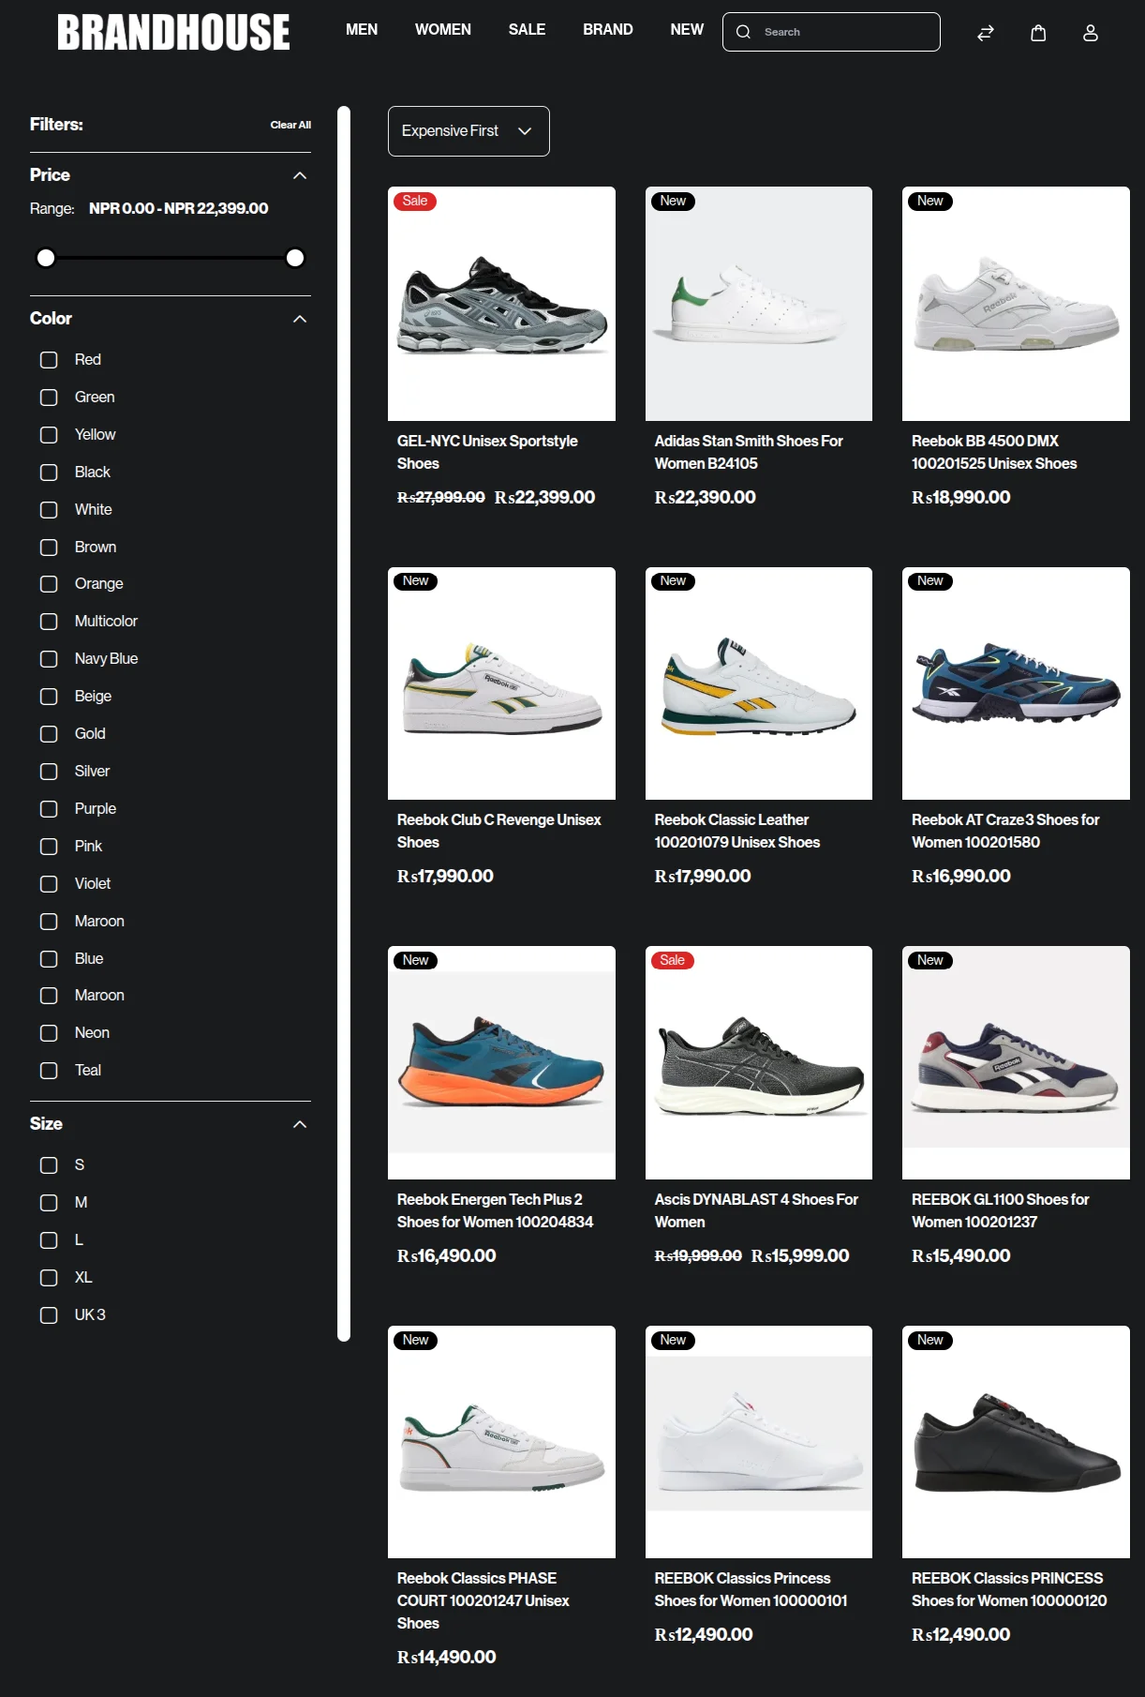
Task: Open GEL-NYC Unisex Sportstyle Shoes title
Action: (487, 452)
